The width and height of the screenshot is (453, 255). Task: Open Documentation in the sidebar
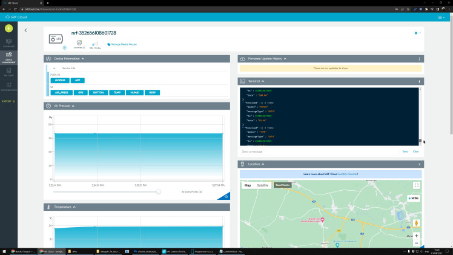[x=8, y=88]
